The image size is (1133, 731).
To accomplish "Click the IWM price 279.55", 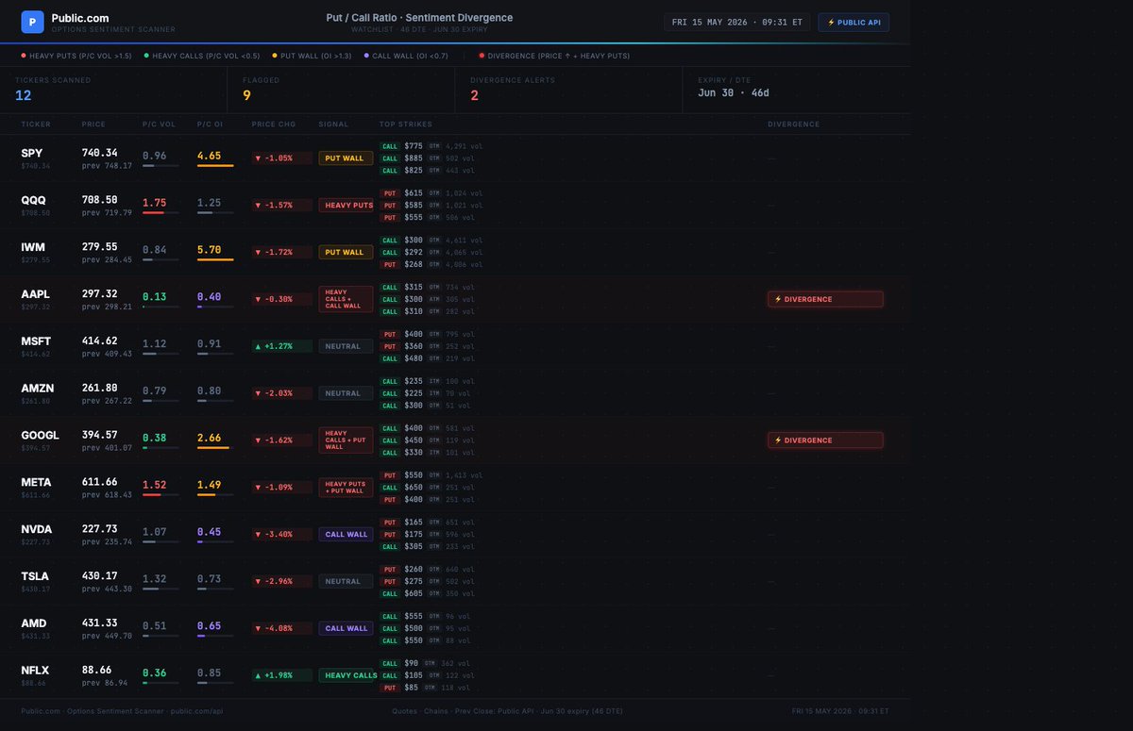I will point(99,247).
